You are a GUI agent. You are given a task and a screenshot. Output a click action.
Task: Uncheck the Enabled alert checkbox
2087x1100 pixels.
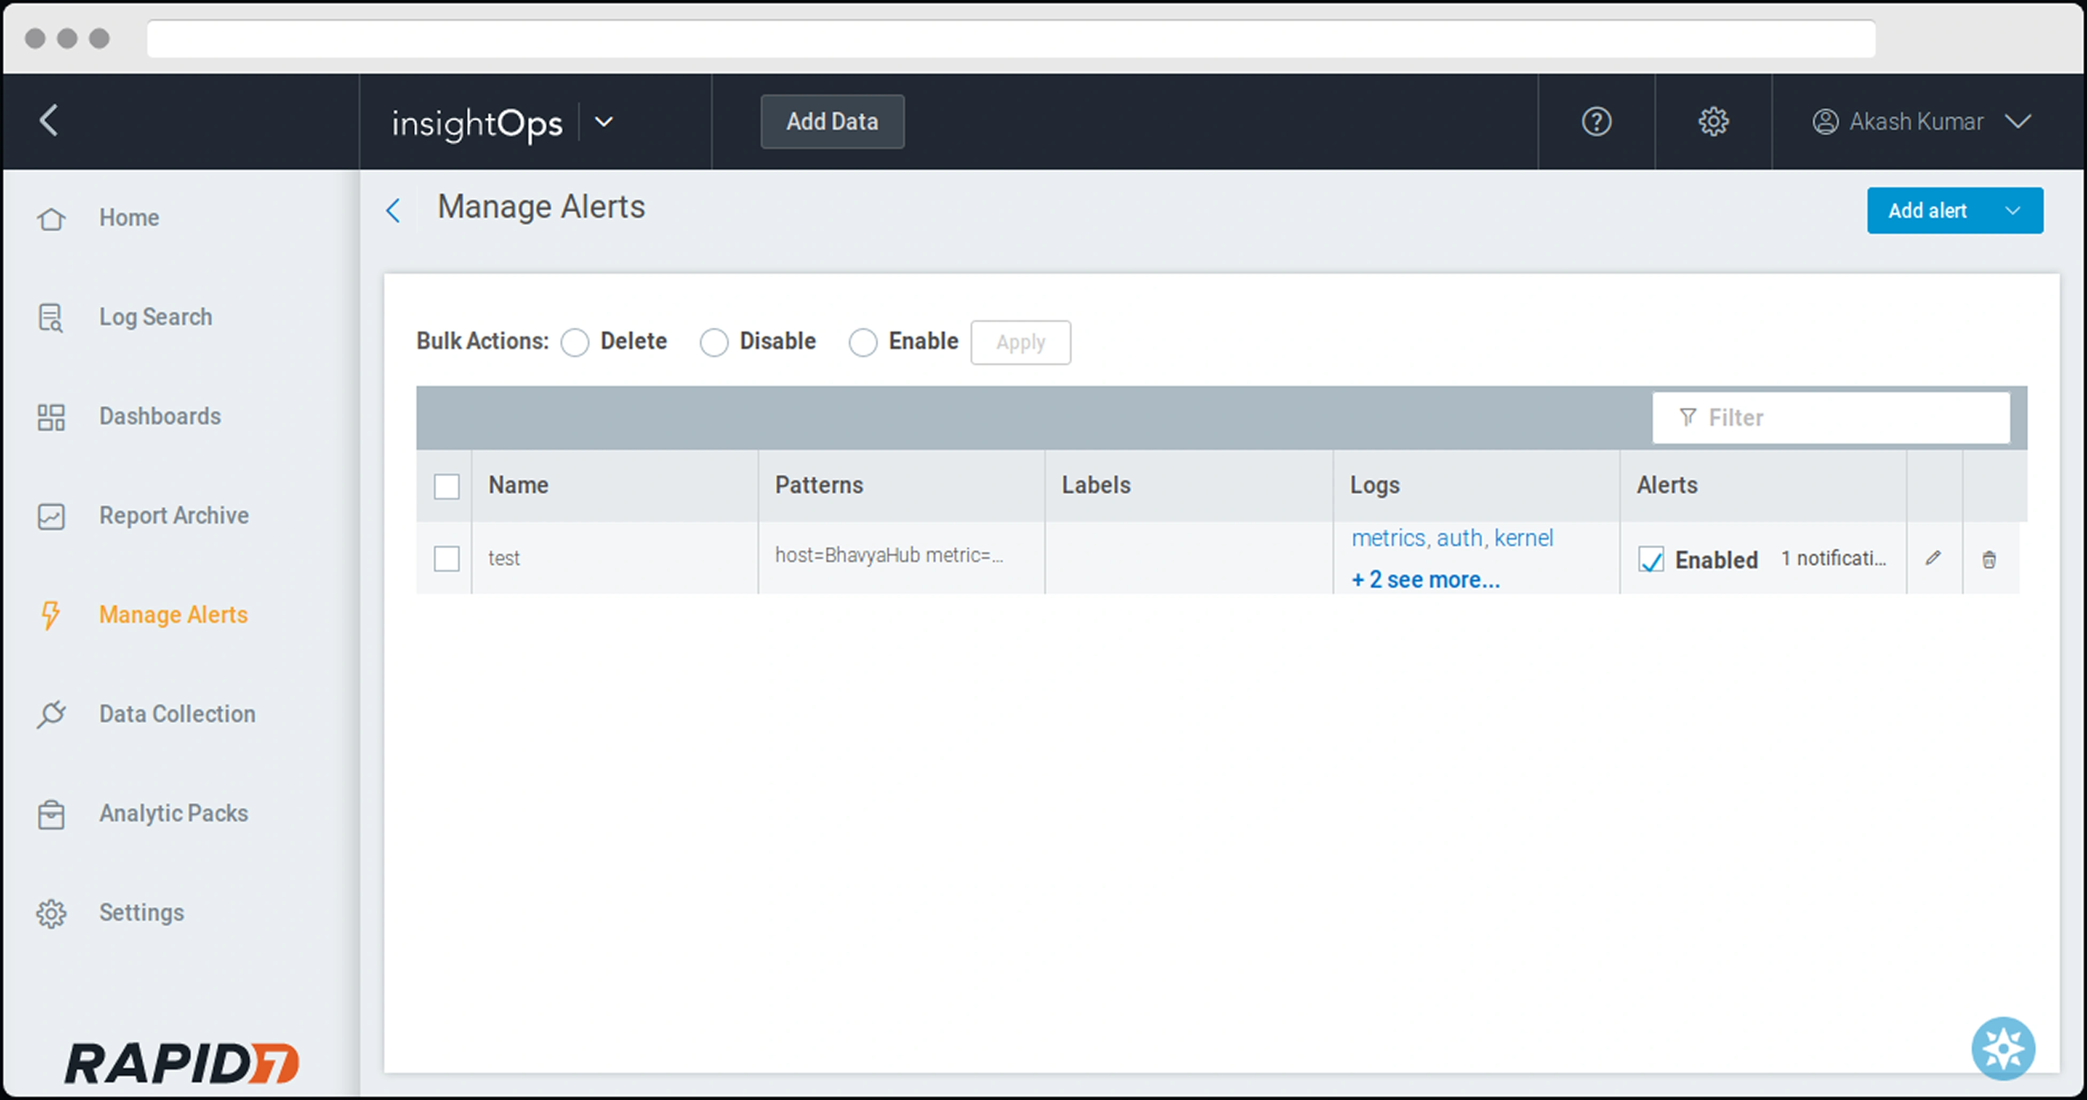pos(1650,560)
